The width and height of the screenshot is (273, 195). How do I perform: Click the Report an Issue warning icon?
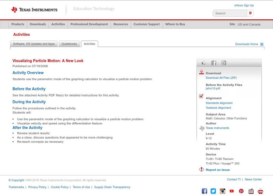click(x=201, y=169)
